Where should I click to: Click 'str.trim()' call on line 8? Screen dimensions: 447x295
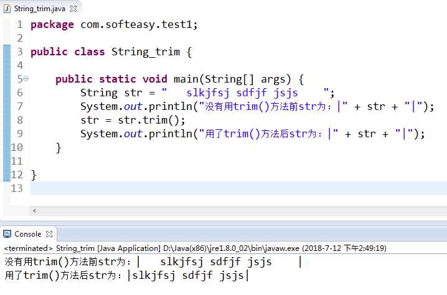(148, 120)
